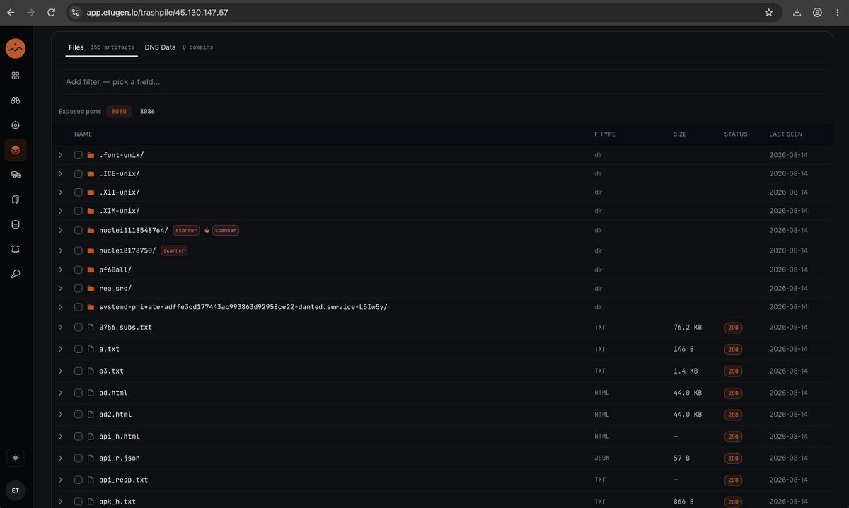The width and height of the screenshot is (849, 508).
Task: Click the file name ad2.html
Action: click(x=115, y=414)
